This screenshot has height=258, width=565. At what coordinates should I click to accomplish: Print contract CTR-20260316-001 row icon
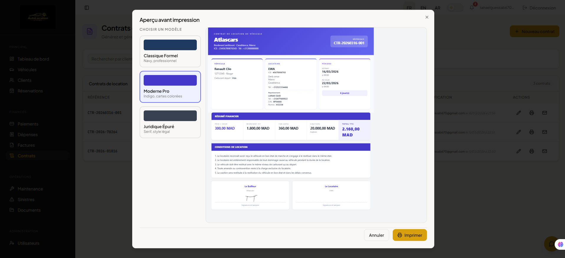532,113
